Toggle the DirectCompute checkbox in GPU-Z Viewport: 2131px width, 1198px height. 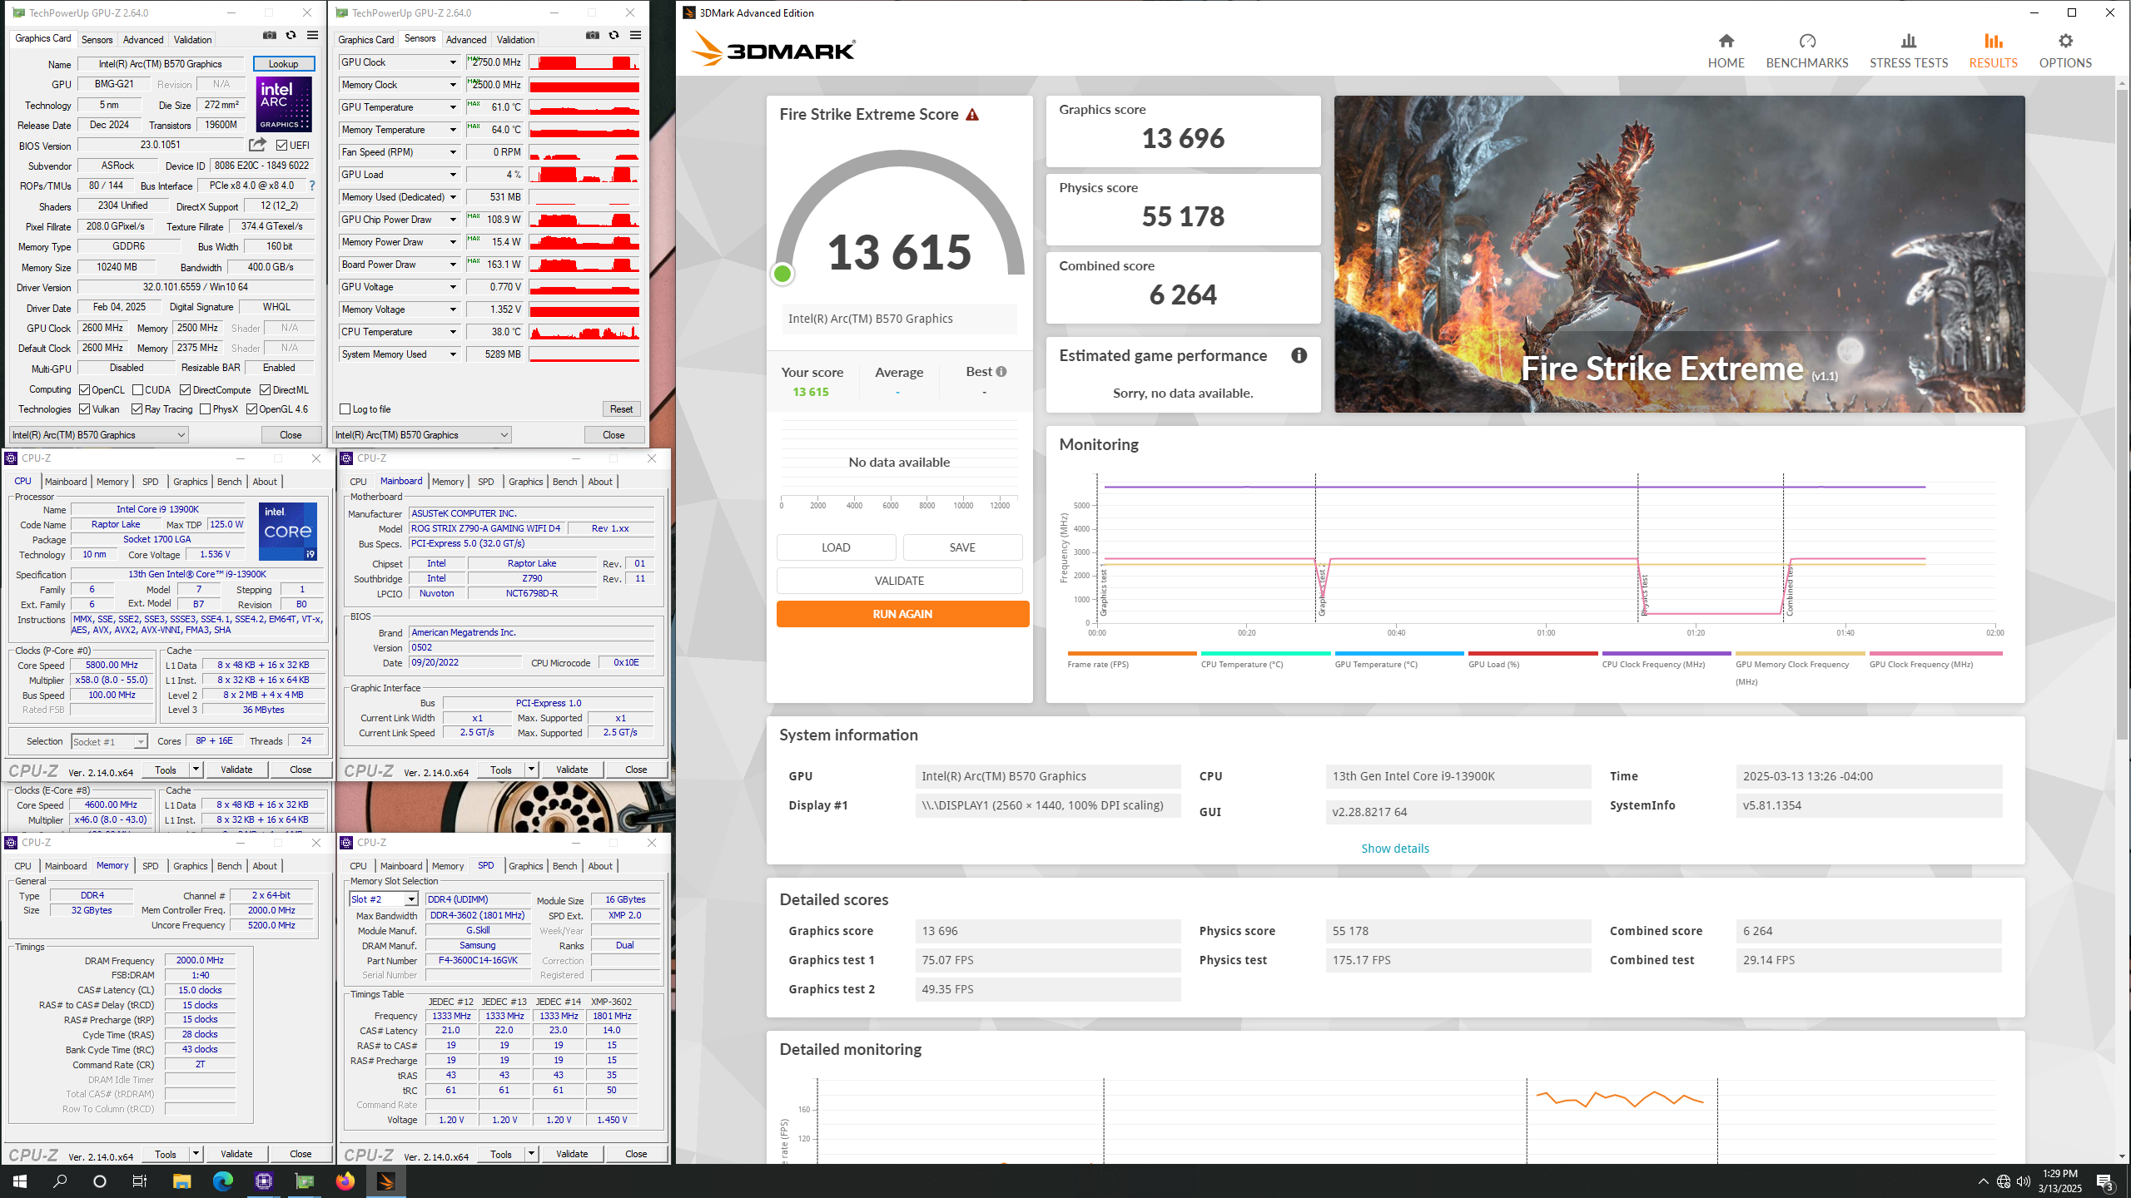click(185, 390)
